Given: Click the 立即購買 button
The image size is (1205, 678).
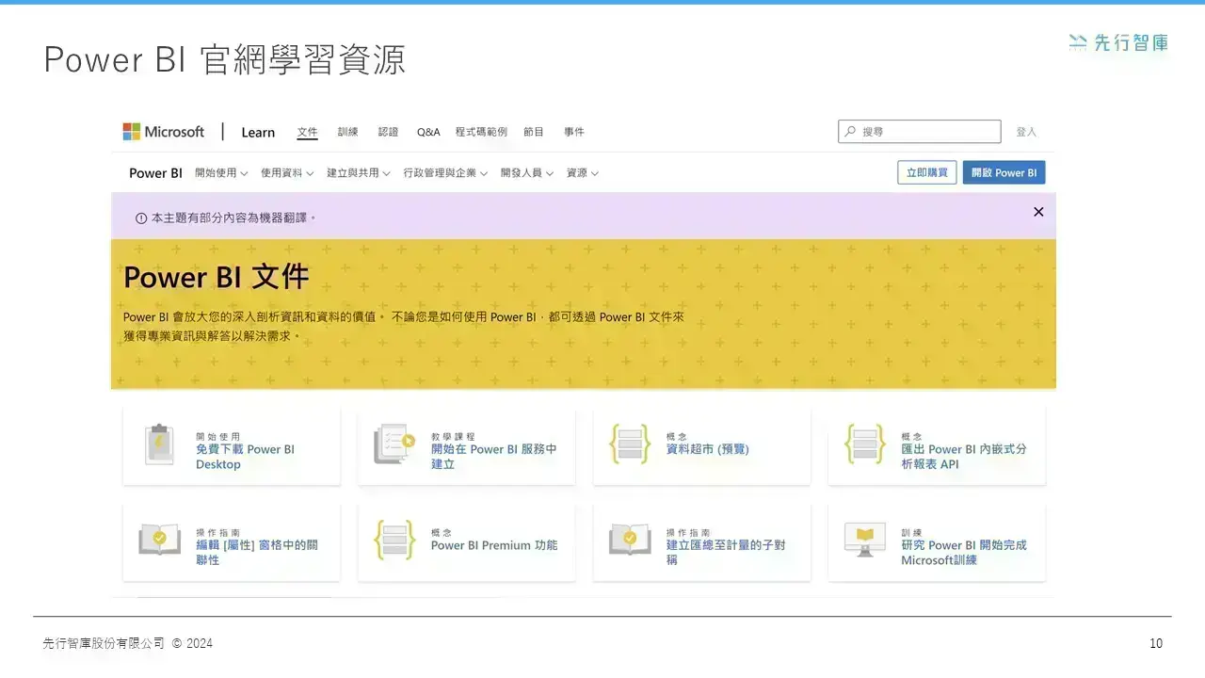Looking at the screenshot, I should pos(927,172).
